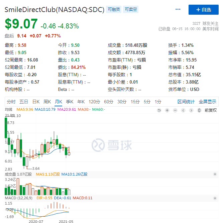The width and height of the screenshot is (222, 223).
Task: Click the current price $9.07
Action: pos(21,24)
